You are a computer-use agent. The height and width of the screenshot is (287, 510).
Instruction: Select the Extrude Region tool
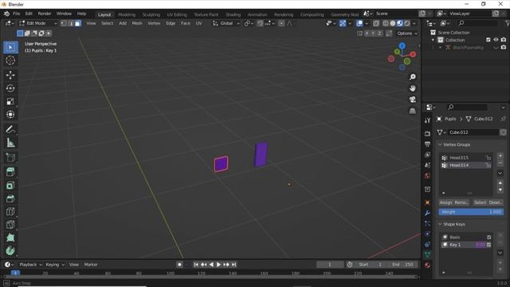coord(10,172)
